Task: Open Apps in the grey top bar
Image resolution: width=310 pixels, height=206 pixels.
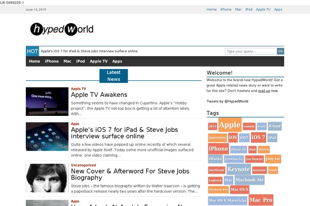Action: coord(278,9)
